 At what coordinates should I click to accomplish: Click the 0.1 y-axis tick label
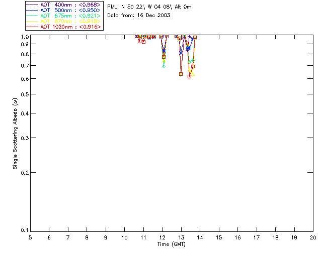click(x=25, y=230)
